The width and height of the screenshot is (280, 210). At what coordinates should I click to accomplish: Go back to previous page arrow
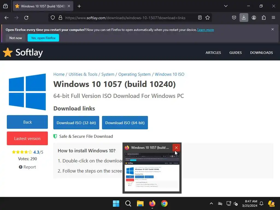pyautogui.click(x=7, y=18)
